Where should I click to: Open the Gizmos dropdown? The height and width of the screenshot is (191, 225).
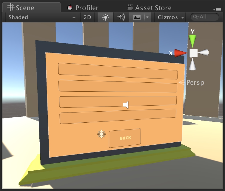[170, 17]
